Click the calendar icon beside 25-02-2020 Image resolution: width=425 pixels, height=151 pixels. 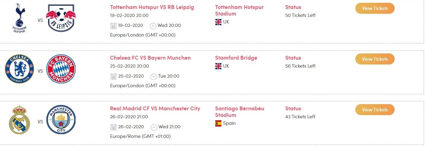coord(113,77)
